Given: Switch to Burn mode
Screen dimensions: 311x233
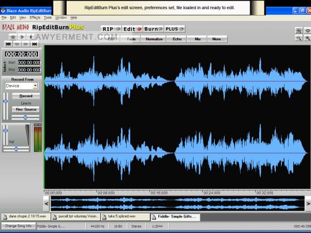Looking at the screenshot, I should tap(153, 29).
